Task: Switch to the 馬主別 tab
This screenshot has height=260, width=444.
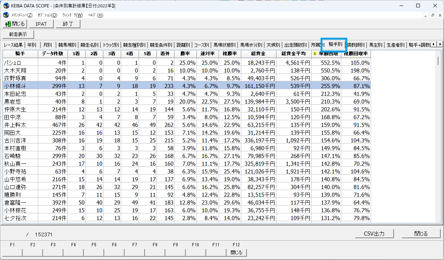Action: pyautogui.click(x=376, y=45)
